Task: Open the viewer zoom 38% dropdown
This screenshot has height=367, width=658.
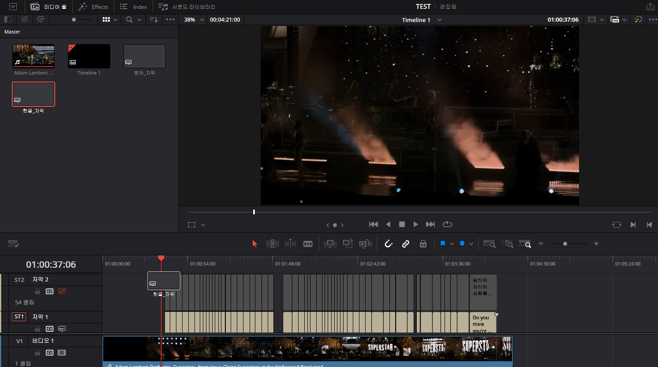Action: 194,19
